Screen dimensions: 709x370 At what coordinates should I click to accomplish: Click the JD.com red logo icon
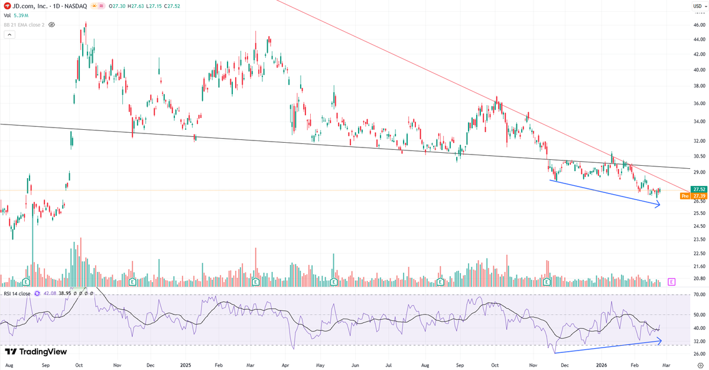[6, 5]
